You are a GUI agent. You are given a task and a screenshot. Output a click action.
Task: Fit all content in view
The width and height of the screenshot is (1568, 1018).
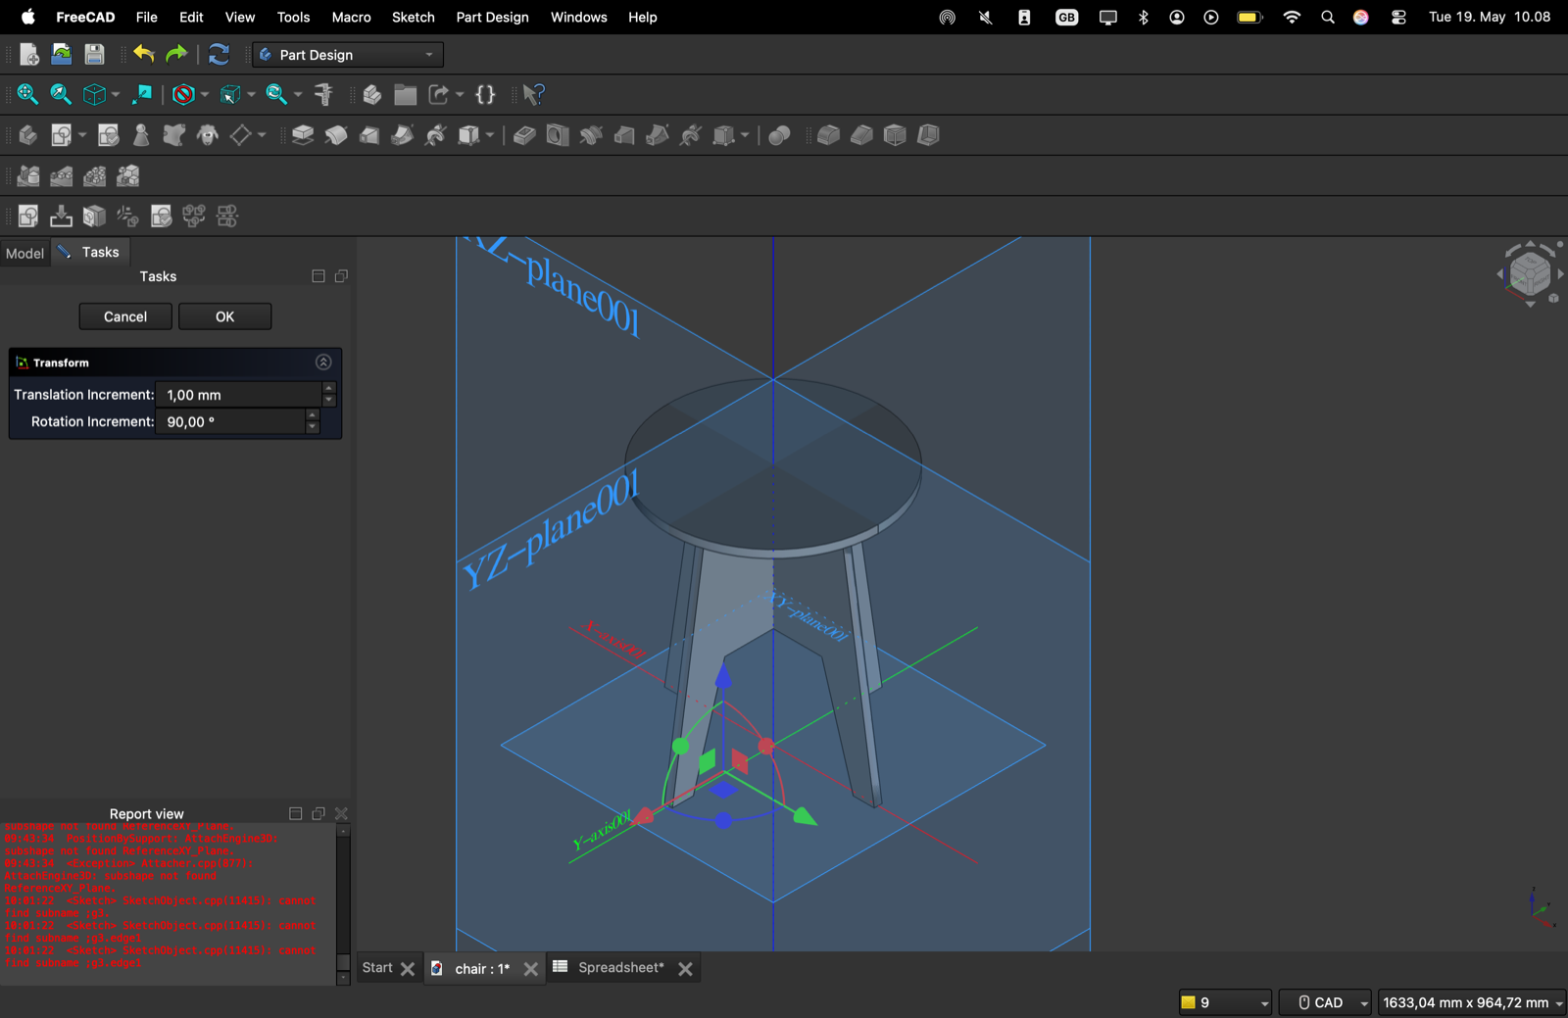pyautogui.click(x=27, y=94)
